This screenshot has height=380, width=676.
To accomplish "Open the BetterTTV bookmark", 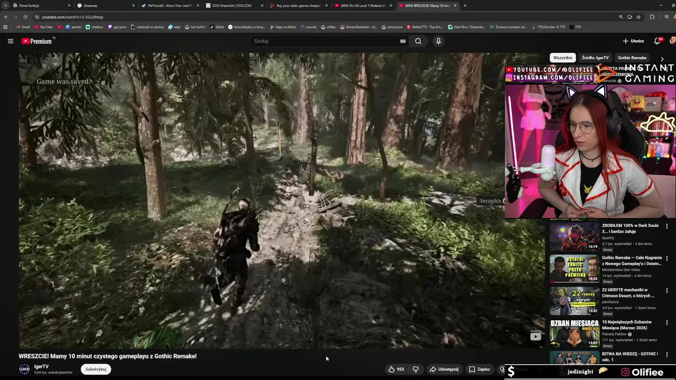I will (425, 27).
